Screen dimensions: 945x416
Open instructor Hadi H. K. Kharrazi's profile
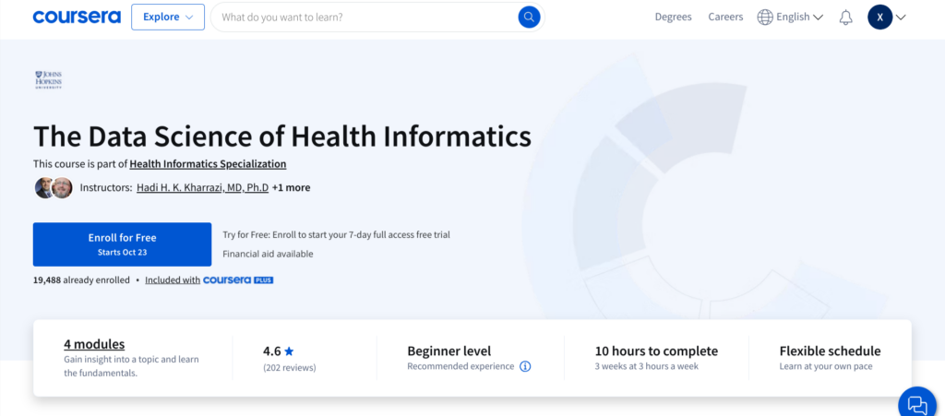pyautogui.click(x=202, y=187)
